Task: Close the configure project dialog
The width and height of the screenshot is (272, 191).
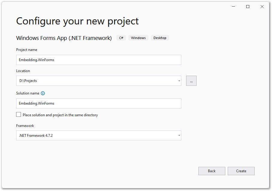Action: [262, 7]
